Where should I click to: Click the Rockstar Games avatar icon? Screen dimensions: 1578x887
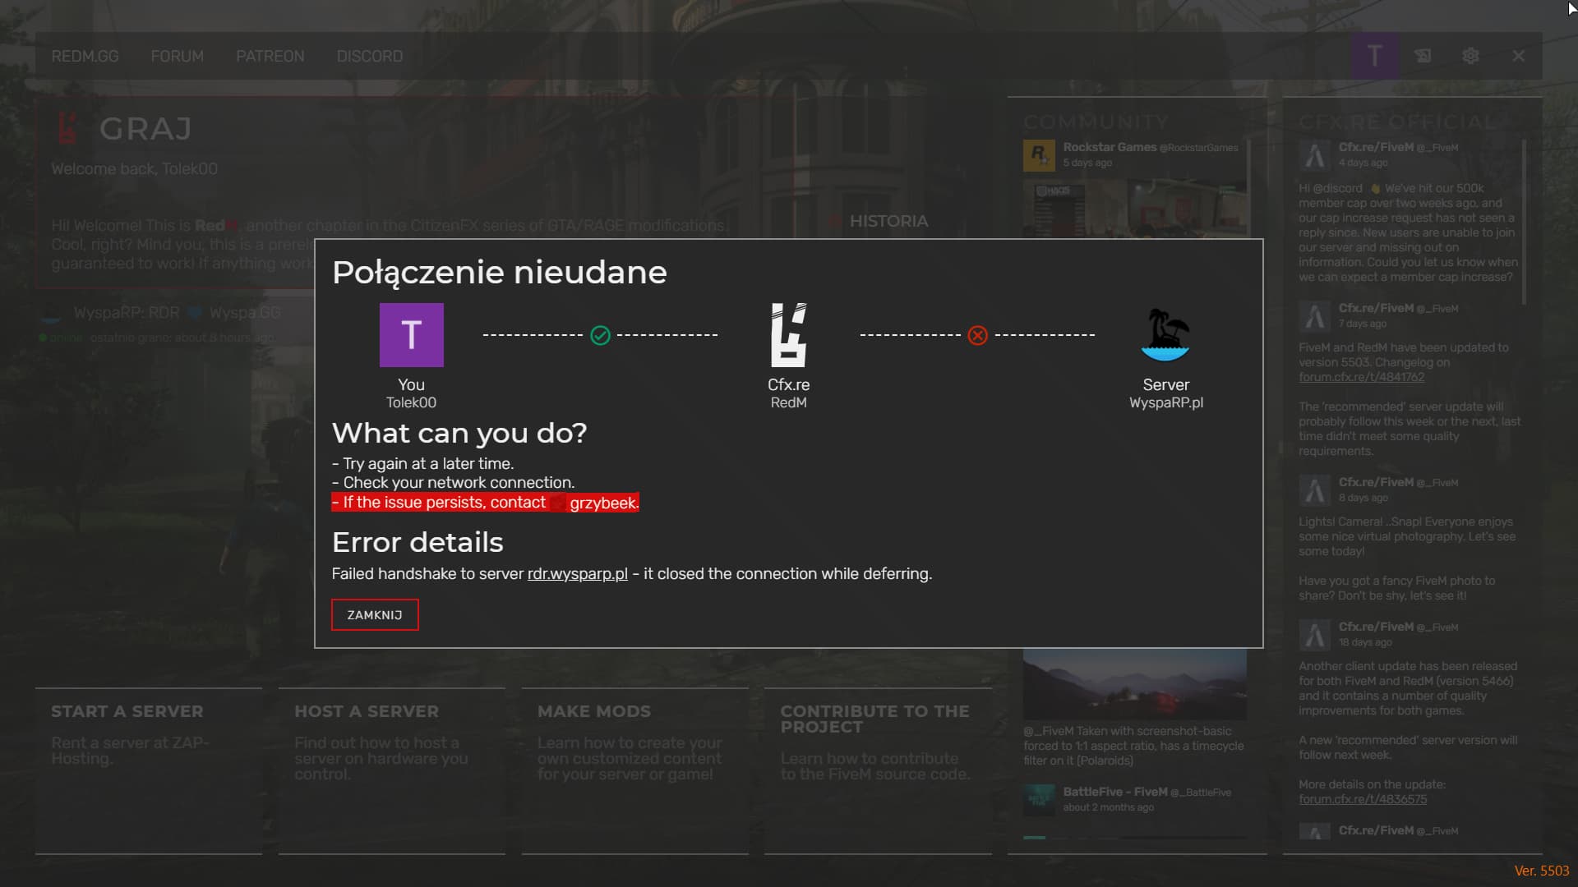point(1039,154)
